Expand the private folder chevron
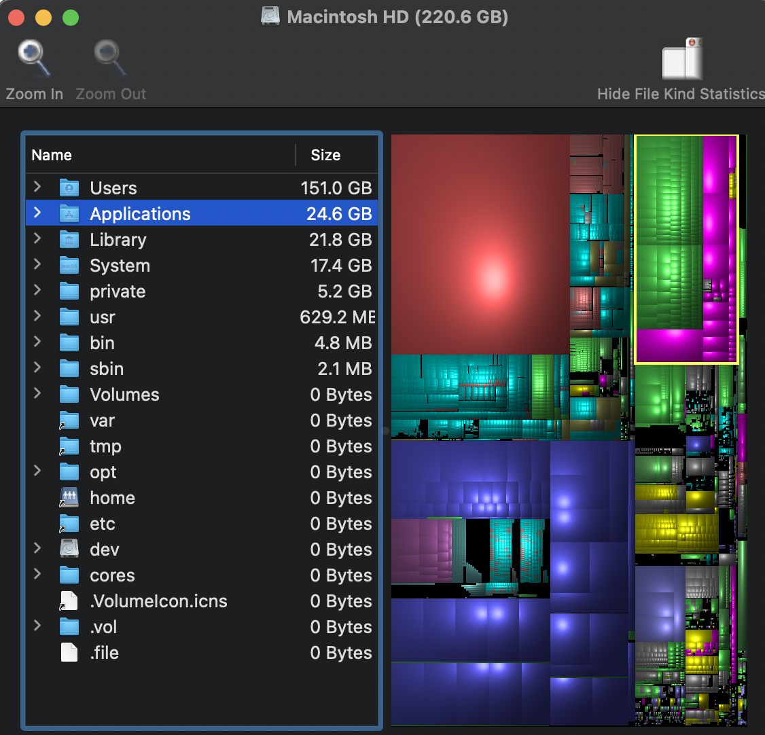This screenshot has width=765, height=735. [37, 290]
